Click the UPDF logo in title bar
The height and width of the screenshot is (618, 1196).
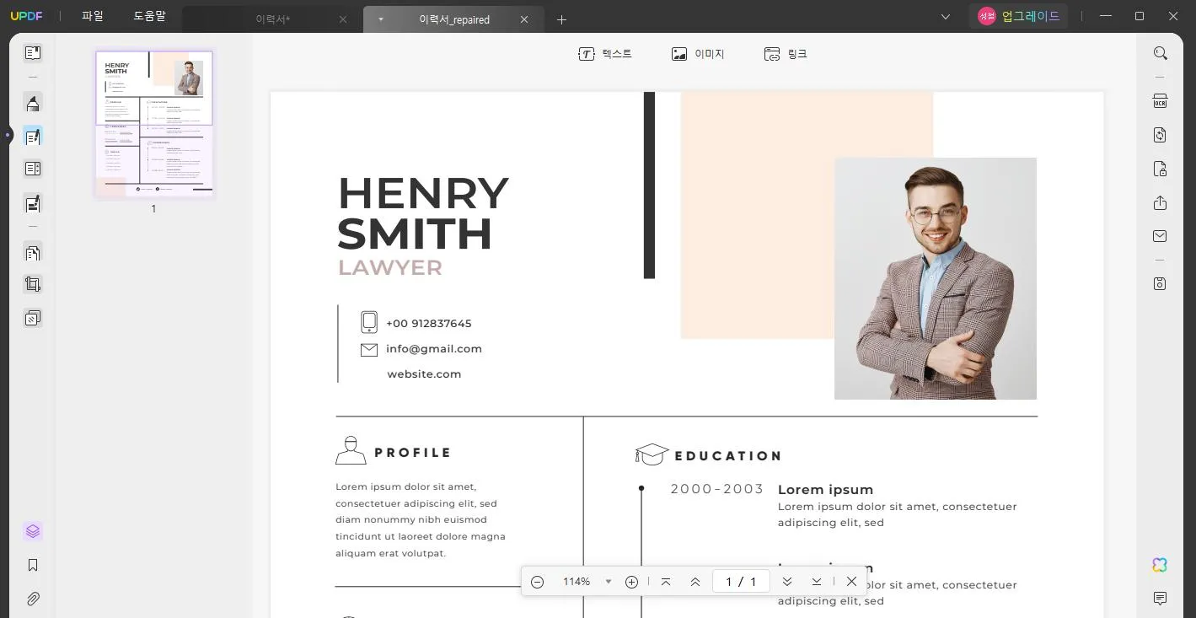tap(26, 16)
